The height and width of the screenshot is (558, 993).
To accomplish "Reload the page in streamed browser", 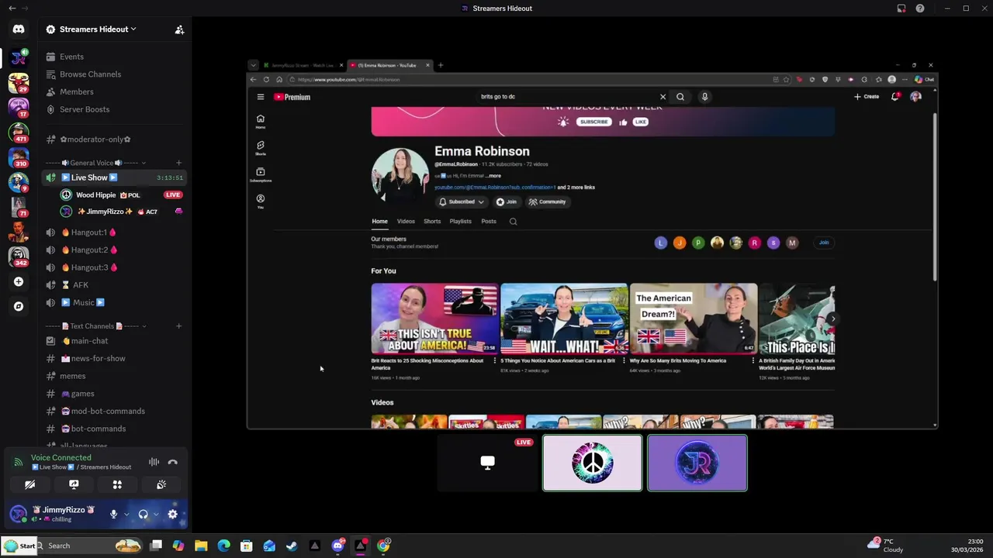I will pos(266,79).
